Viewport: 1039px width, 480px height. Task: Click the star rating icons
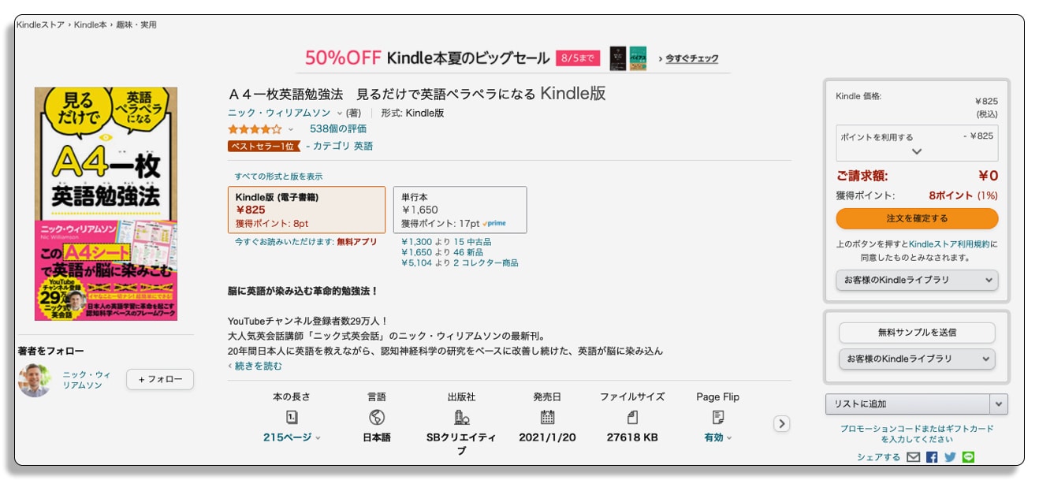(x=255, y=128)
